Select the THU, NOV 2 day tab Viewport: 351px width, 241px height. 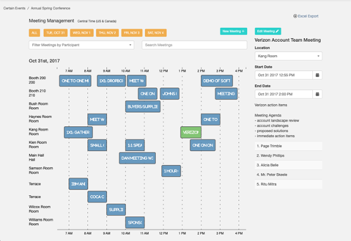(x=107, y=33)
